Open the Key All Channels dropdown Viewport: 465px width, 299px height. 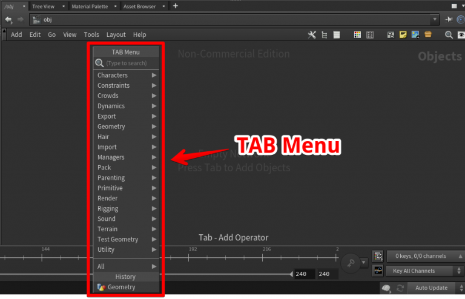click(x=421, y=271)
